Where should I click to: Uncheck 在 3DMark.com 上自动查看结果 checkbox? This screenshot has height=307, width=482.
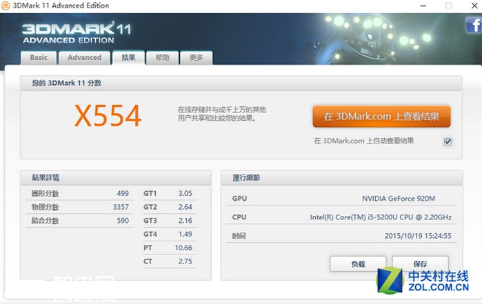[448, 141]
